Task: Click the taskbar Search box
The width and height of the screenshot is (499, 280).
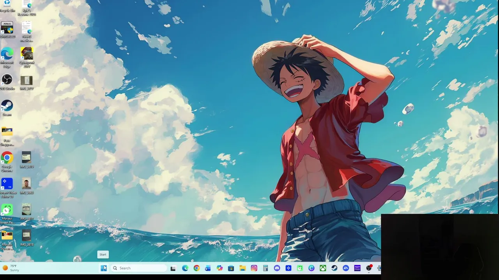Action: pos(139,268)
